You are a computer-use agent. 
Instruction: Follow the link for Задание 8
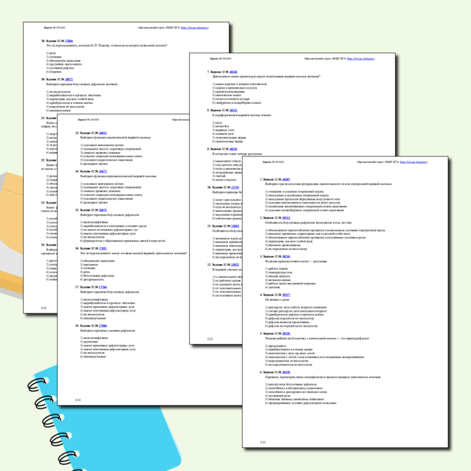point(233,110)
